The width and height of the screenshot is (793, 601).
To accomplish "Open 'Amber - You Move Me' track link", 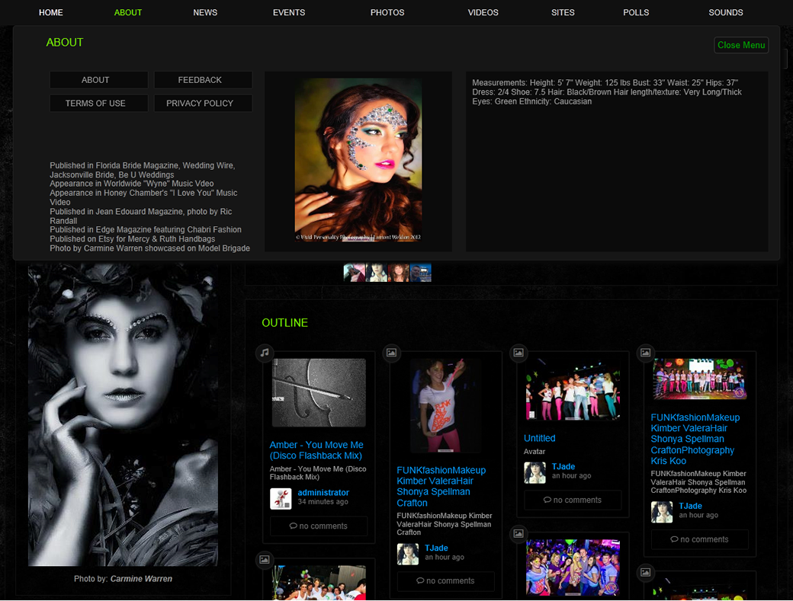I will coord(316,450).
